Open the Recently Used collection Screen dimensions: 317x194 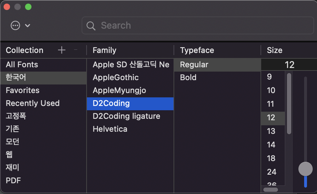click(43, 103)
